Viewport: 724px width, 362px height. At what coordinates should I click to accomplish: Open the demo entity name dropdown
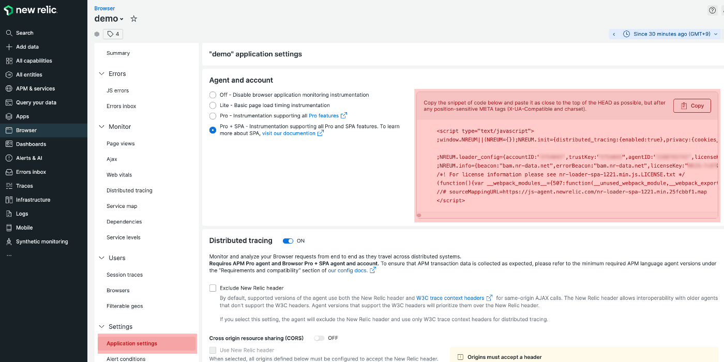point(109,19)
